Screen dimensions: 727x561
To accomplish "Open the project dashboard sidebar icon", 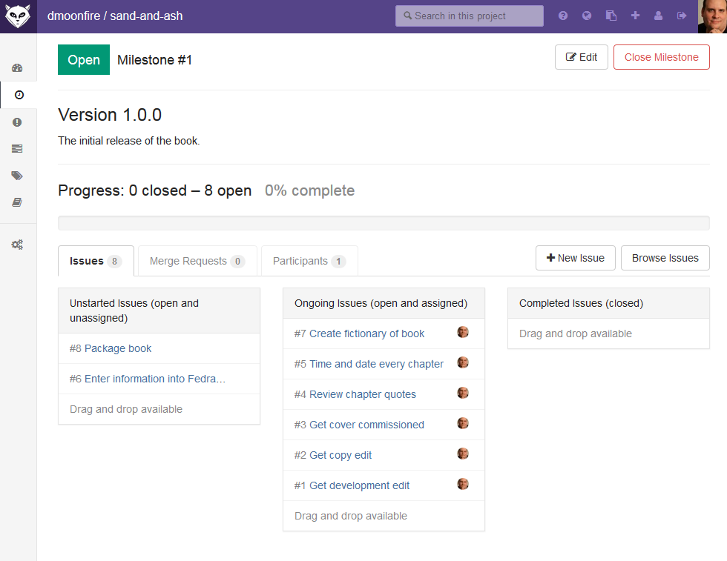I will click(17, 68).
